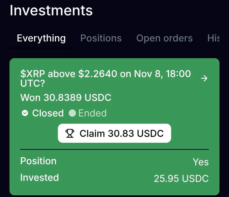229x197 pixels.
Task: Click the green card's empty area beside Claim
Action: (195, 134)
